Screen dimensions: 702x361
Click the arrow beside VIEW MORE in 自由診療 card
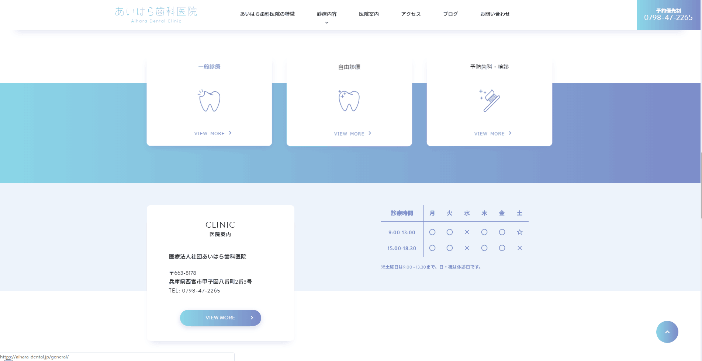(x=370, y=133)
